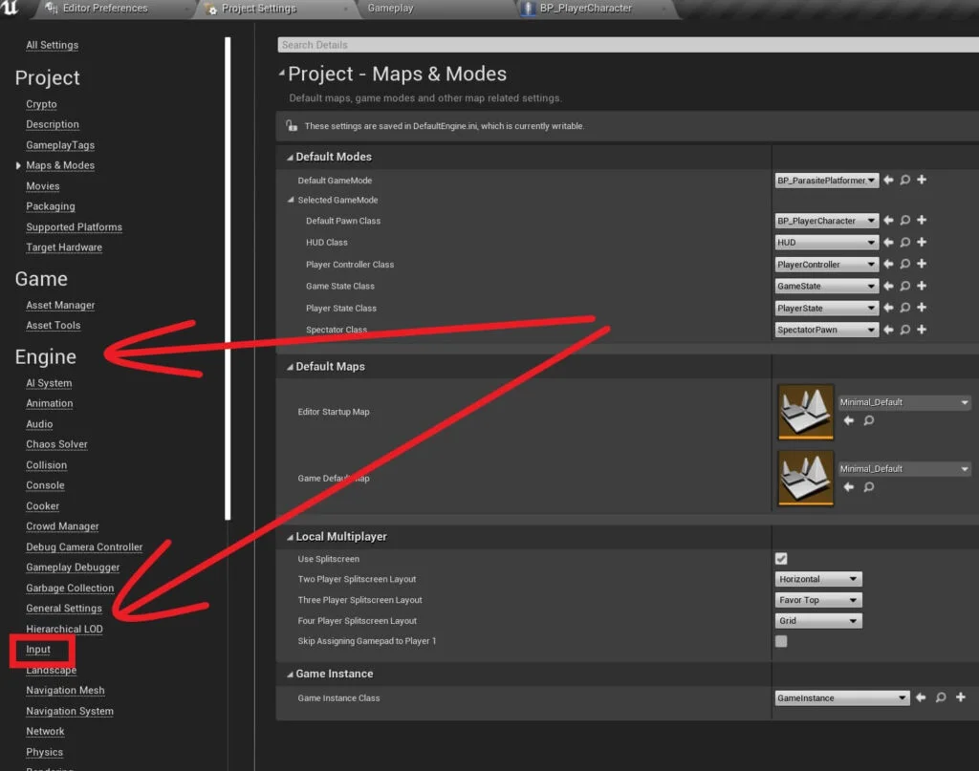979x771 pixels.
Task: Open Two Player Splitscreen Layout Horizontal dropdown
Action: 818,579
